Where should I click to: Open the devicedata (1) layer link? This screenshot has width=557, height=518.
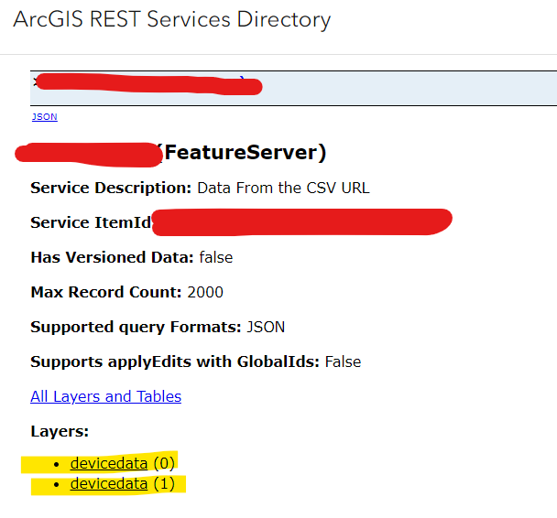108,483
